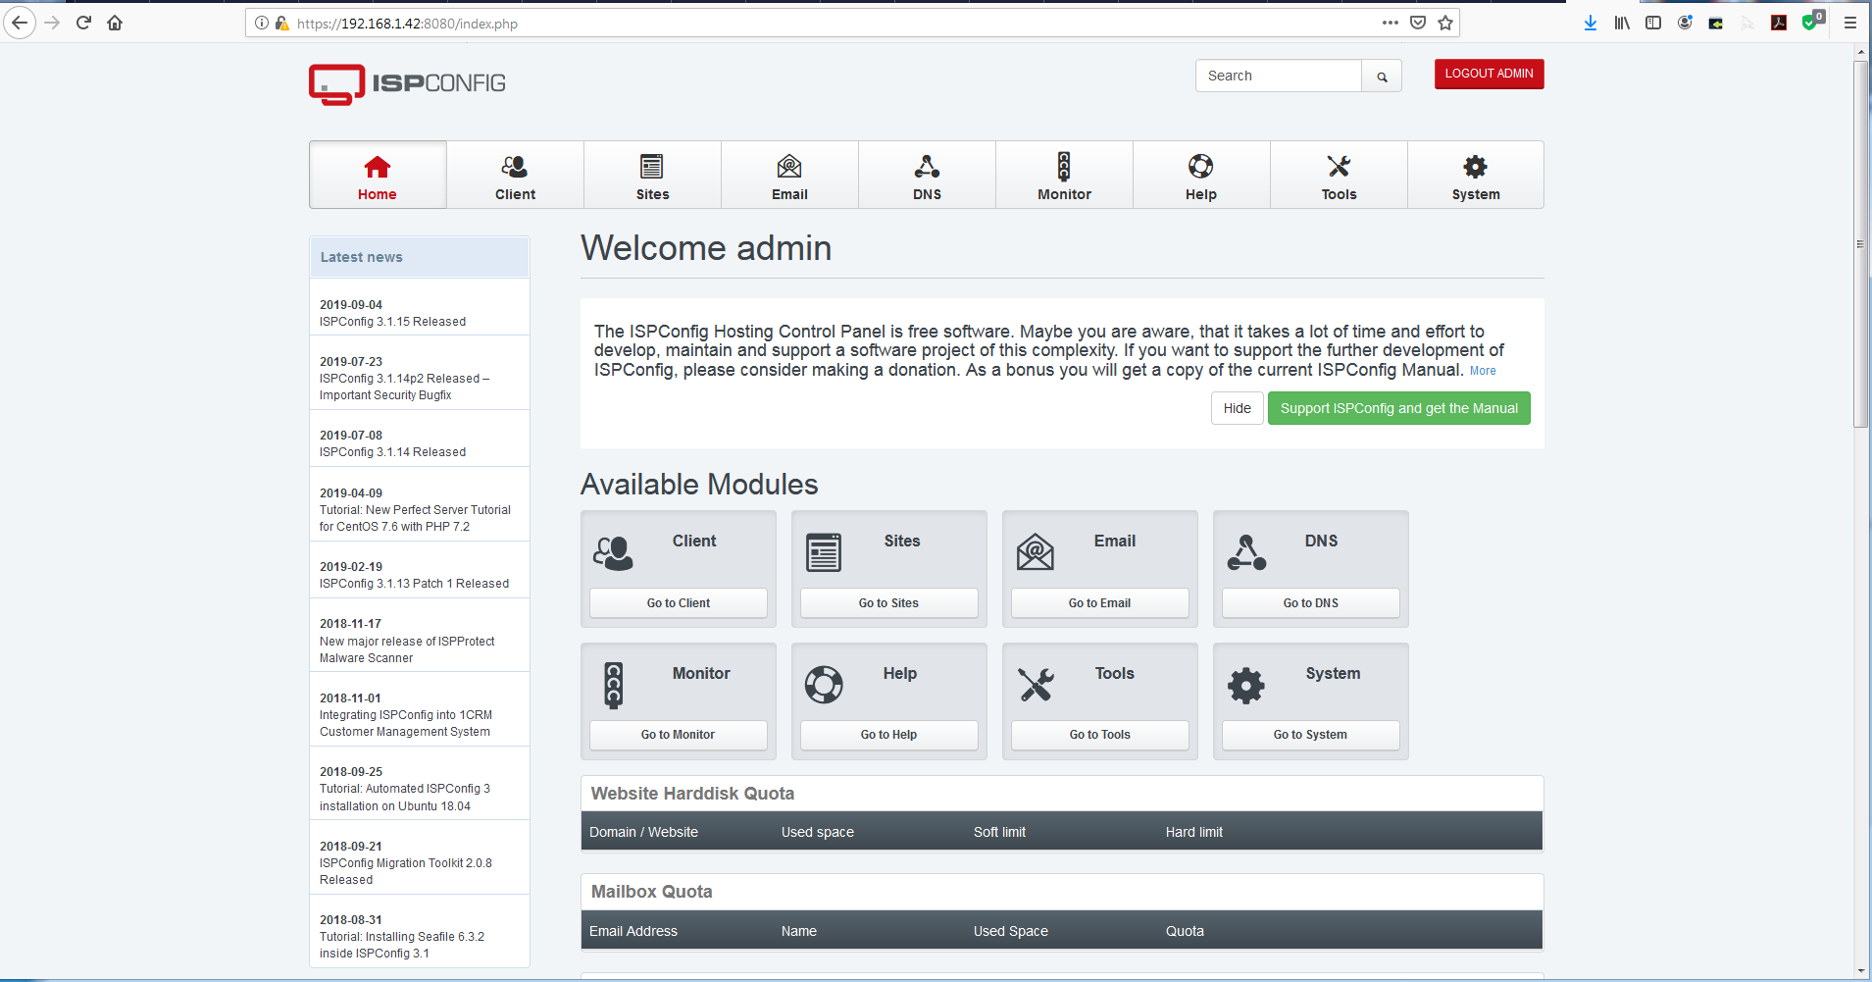Click the Client module users icon
This screenshot has height=982, width=1872.
click(614, 552)
